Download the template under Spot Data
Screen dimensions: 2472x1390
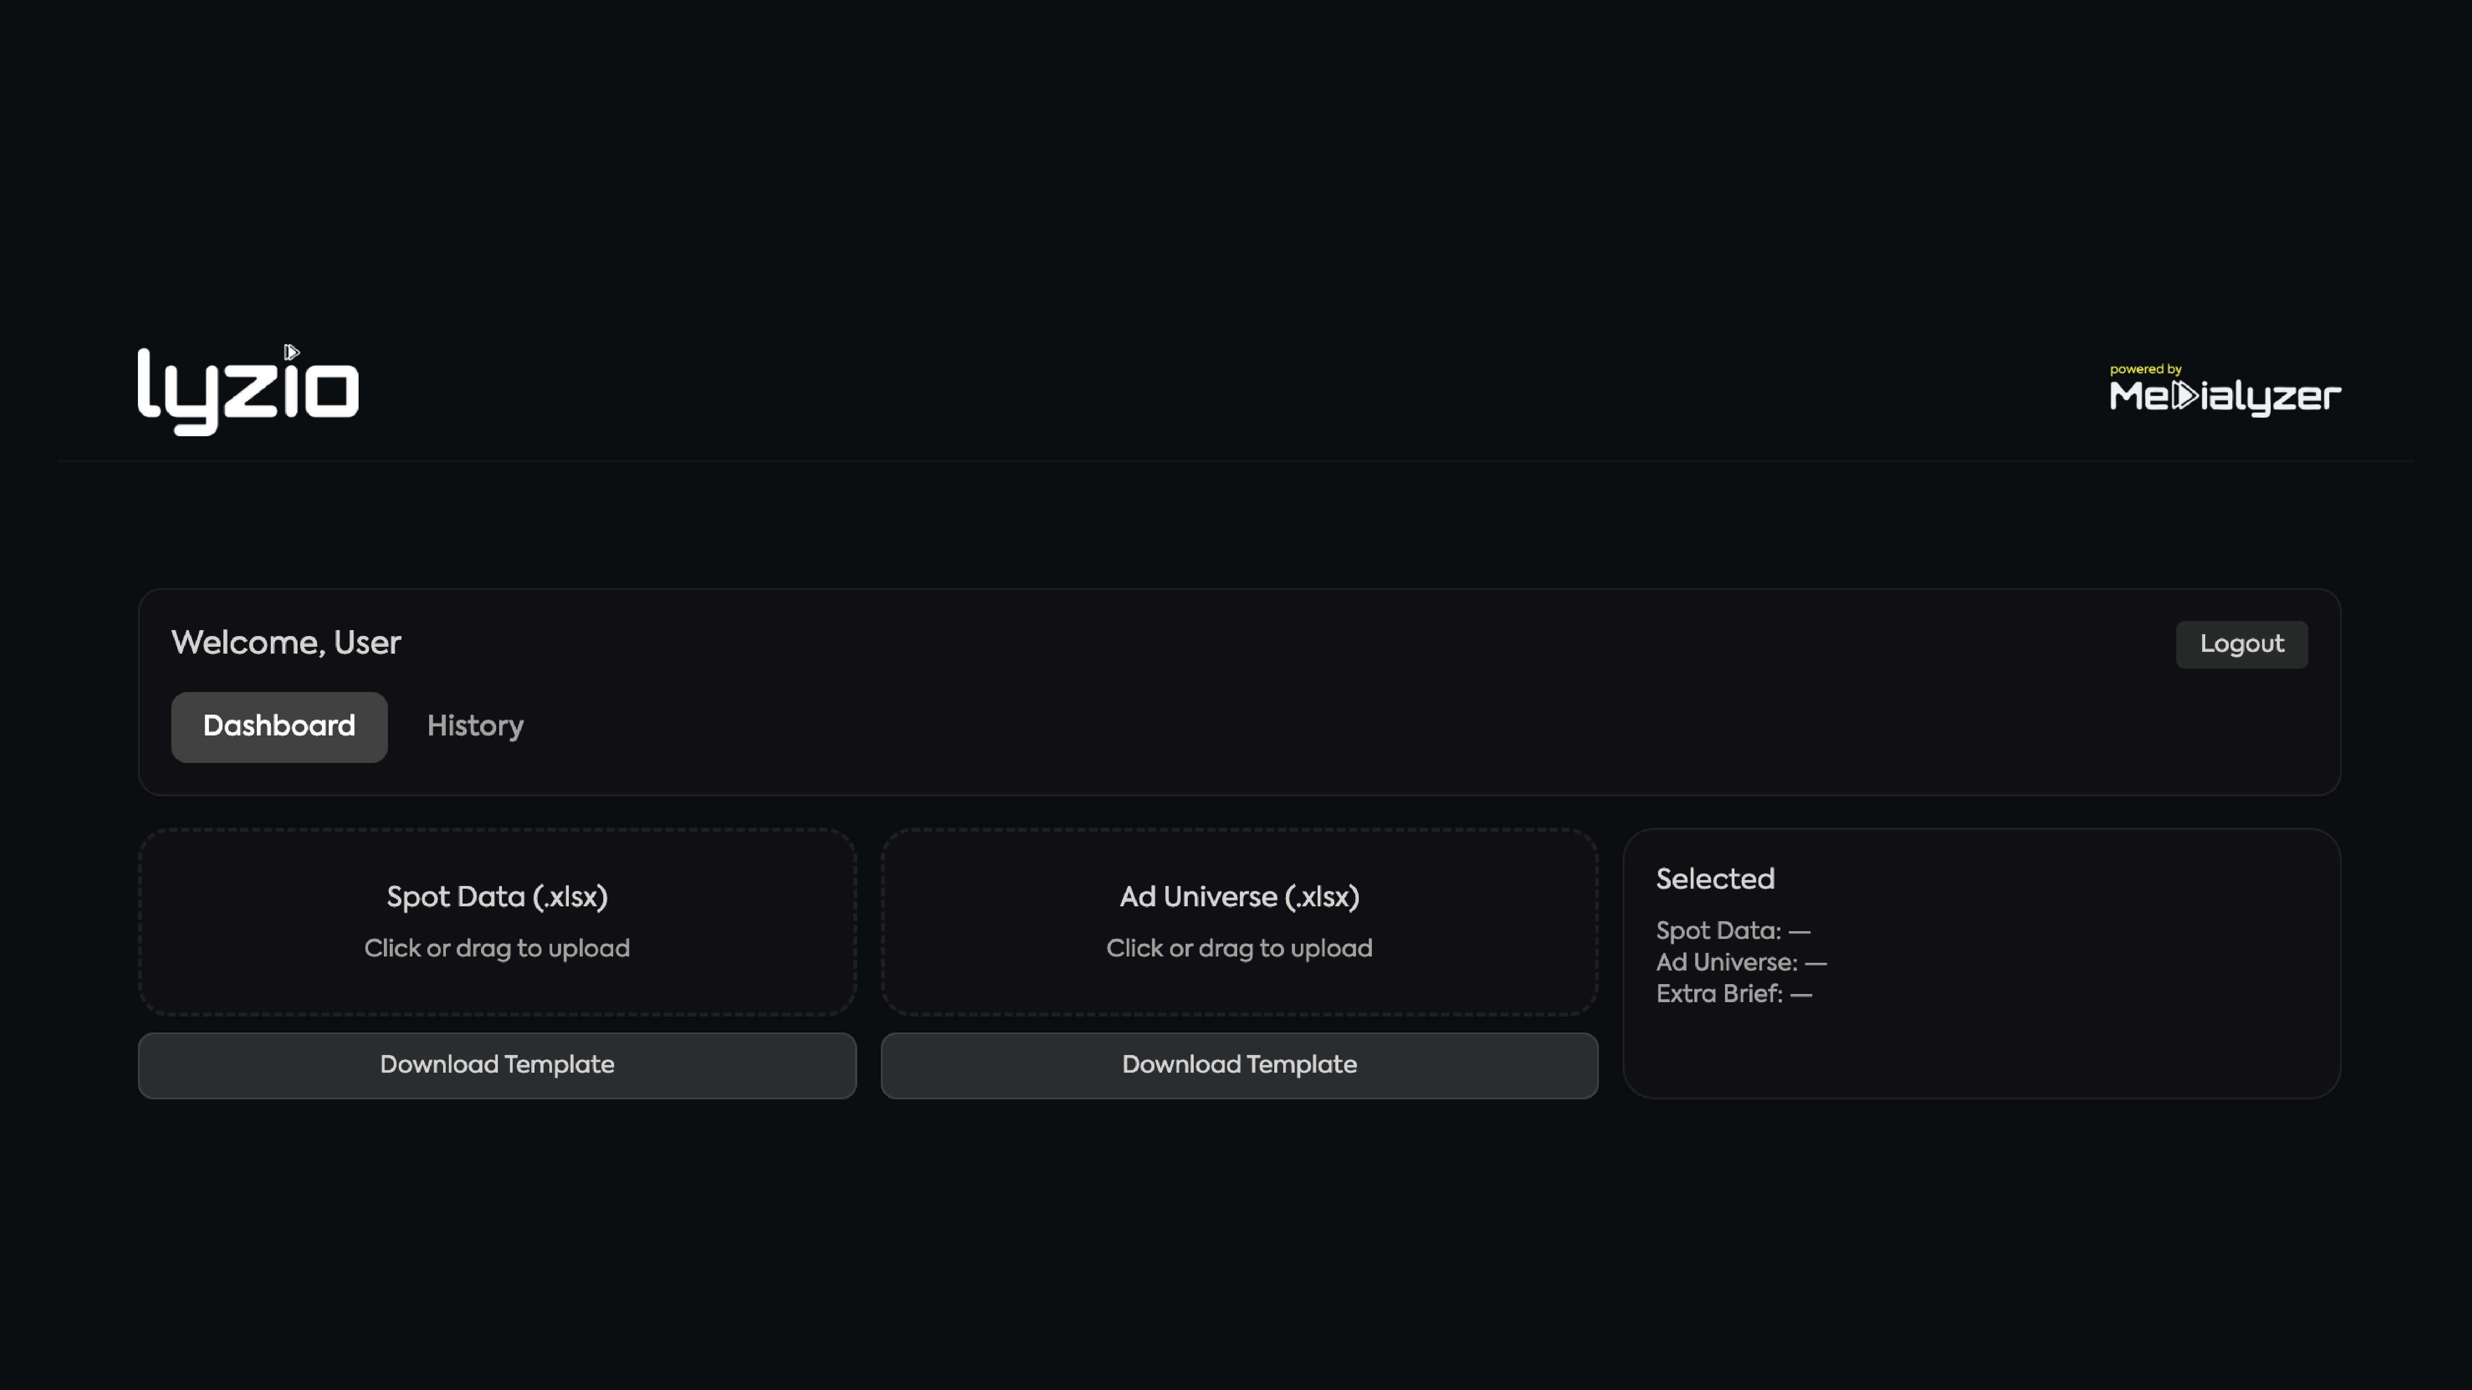pyautogui.click(x=496, y=1065)
